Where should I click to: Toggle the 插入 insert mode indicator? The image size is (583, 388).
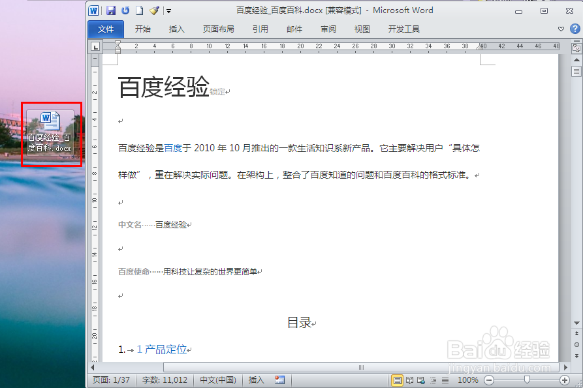256,380
